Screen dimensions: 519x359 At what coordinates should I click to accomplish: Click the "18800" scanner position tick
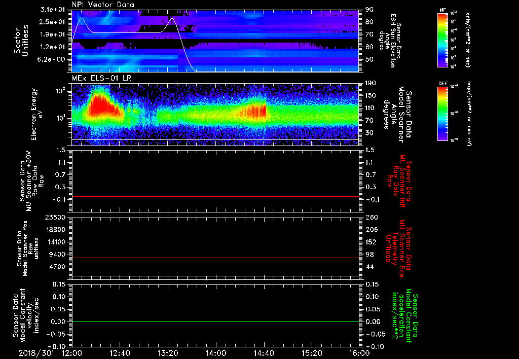click(x=55, y=230)
